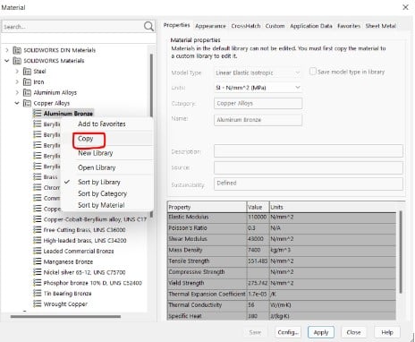Choose Add to Favorites in context menu
415x342 pixels.
pos(102,124)
